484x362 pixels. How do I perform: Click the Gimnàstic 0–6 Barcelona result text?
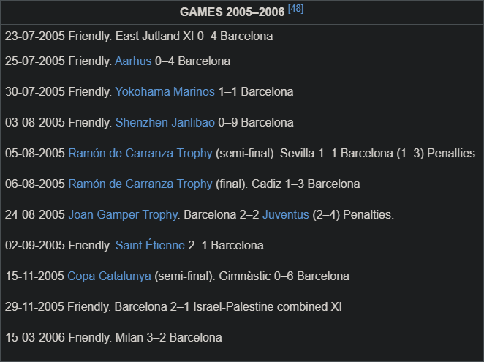[x=284, y=276]
